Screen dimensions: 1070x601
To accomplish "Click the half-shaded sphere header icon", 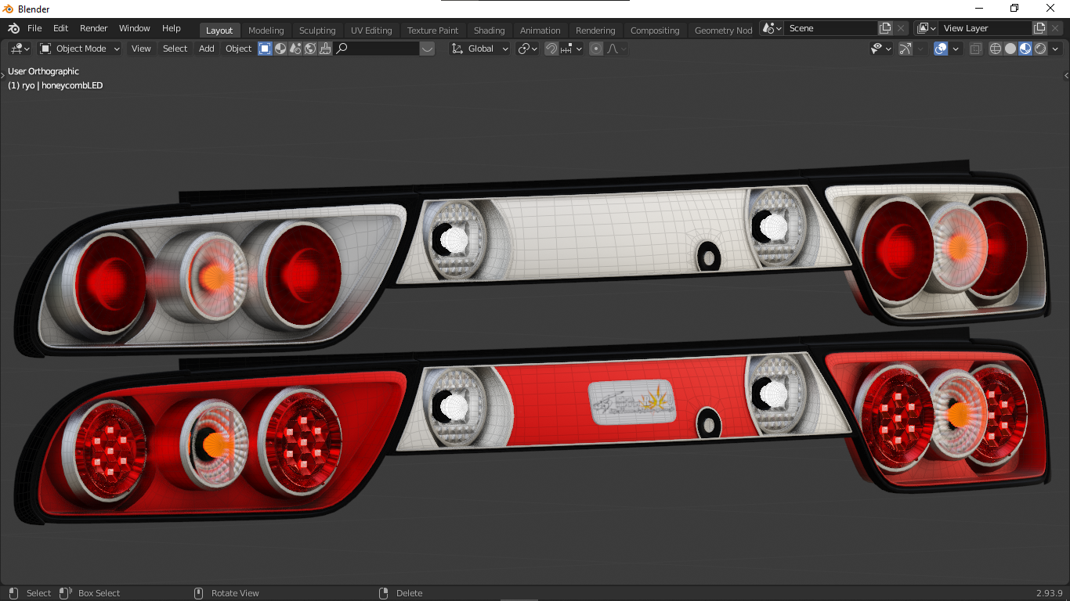I will coord(280,49).
